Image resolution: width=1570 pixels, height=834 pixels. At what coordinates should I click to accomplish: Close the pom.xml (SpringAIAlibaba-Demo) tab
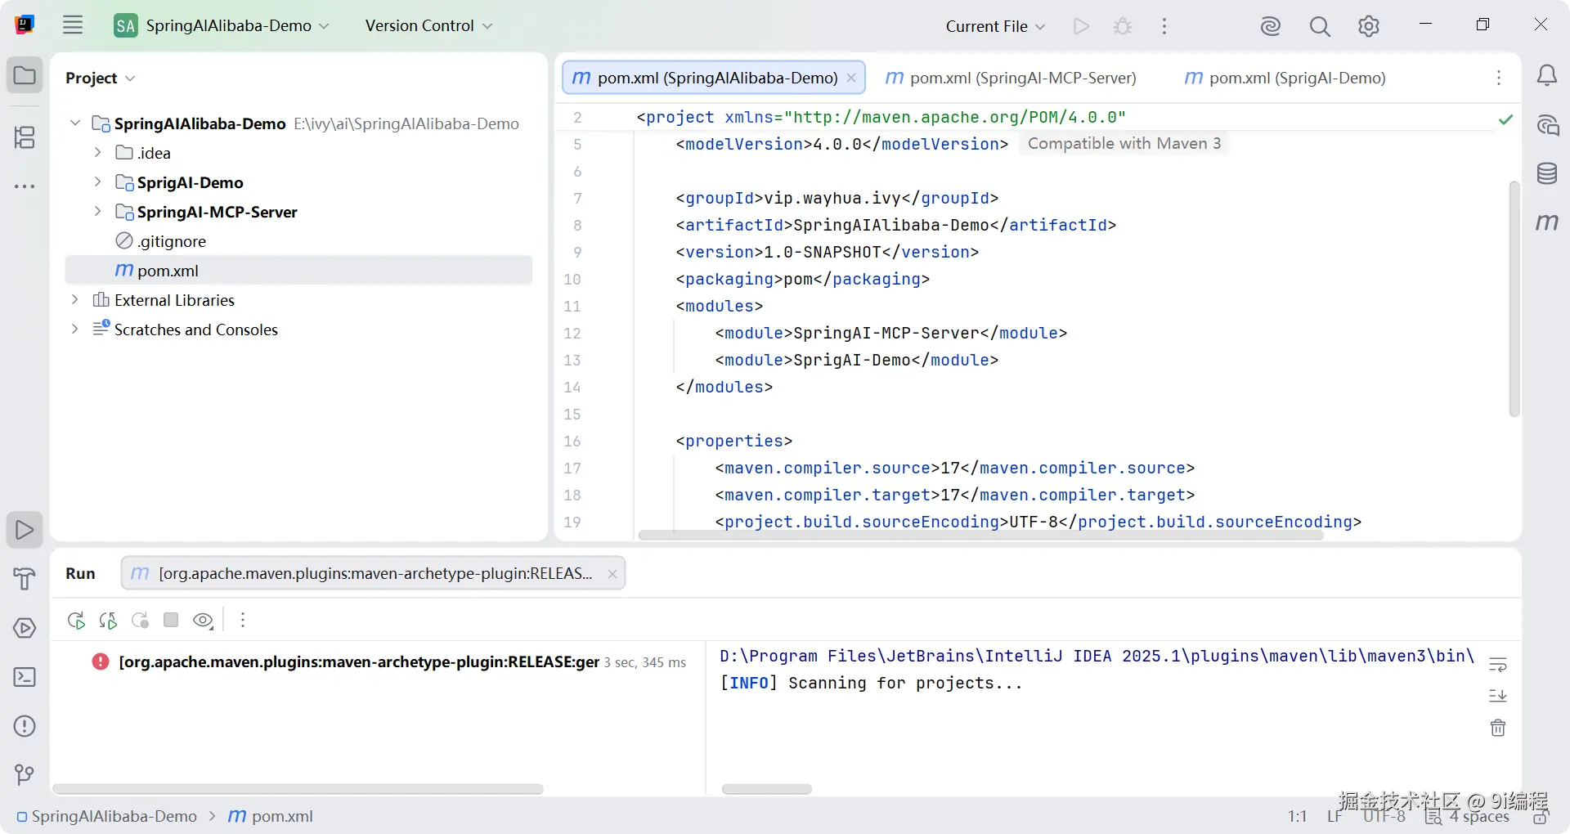click(x=851, y=78)
